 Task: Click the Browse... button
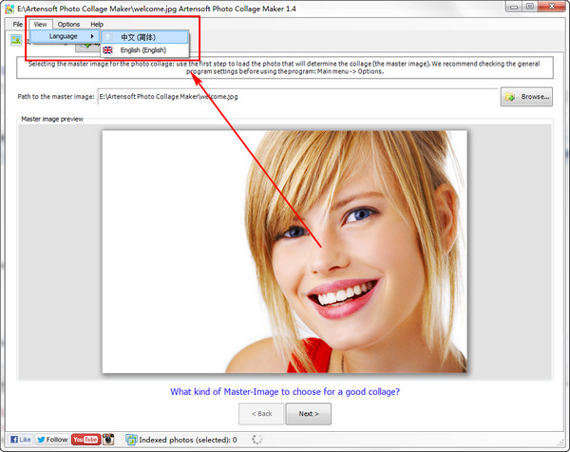[x=526, y=97]
